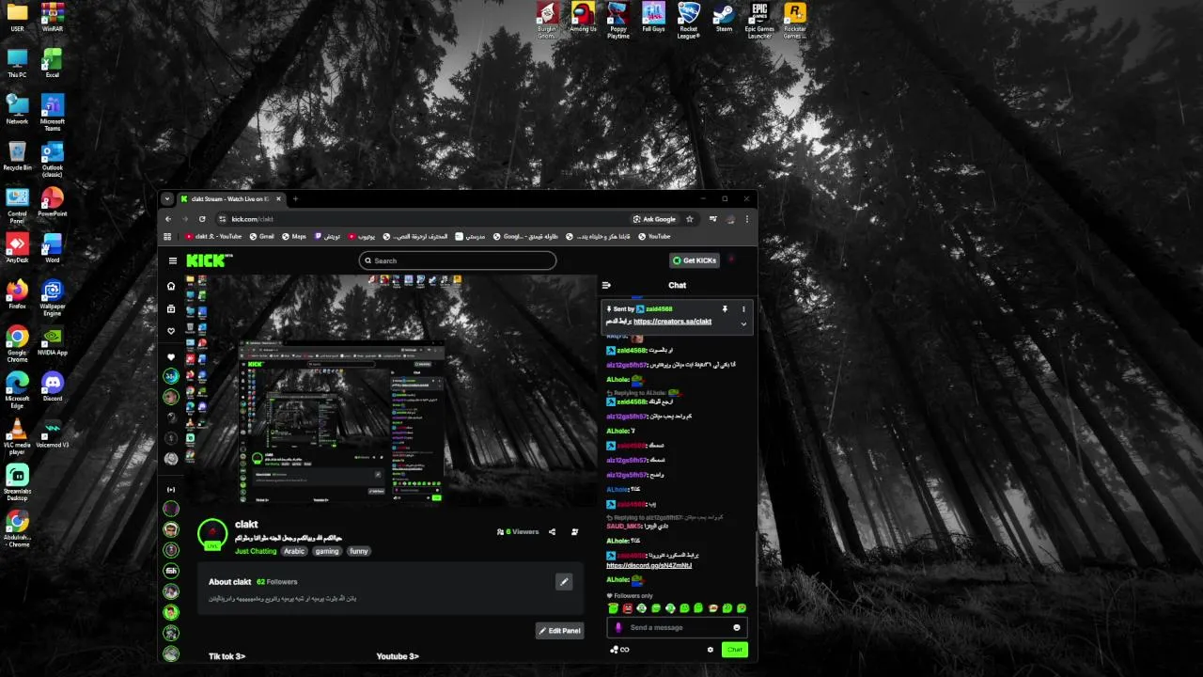This screenshot has height=677, width=1203.
Task: Collapse the chat panel using arrow icon
Action: (x=606, y=285)
